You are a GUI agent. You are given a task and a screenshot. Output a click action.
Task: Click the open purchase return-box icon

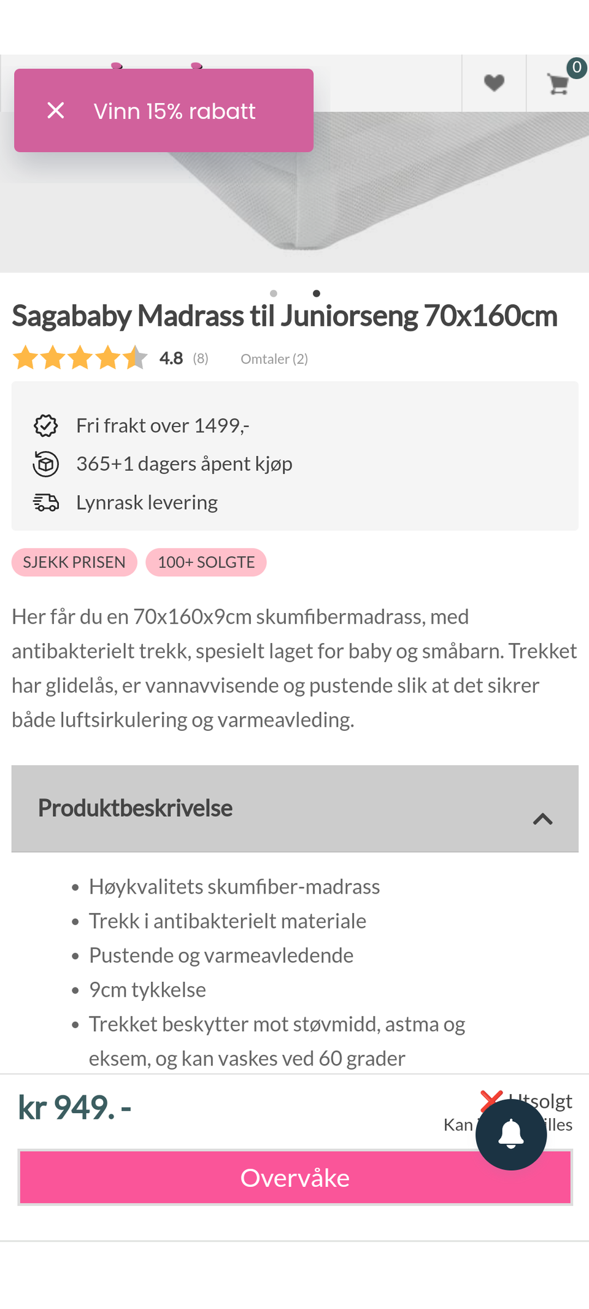tap(45, 464)
